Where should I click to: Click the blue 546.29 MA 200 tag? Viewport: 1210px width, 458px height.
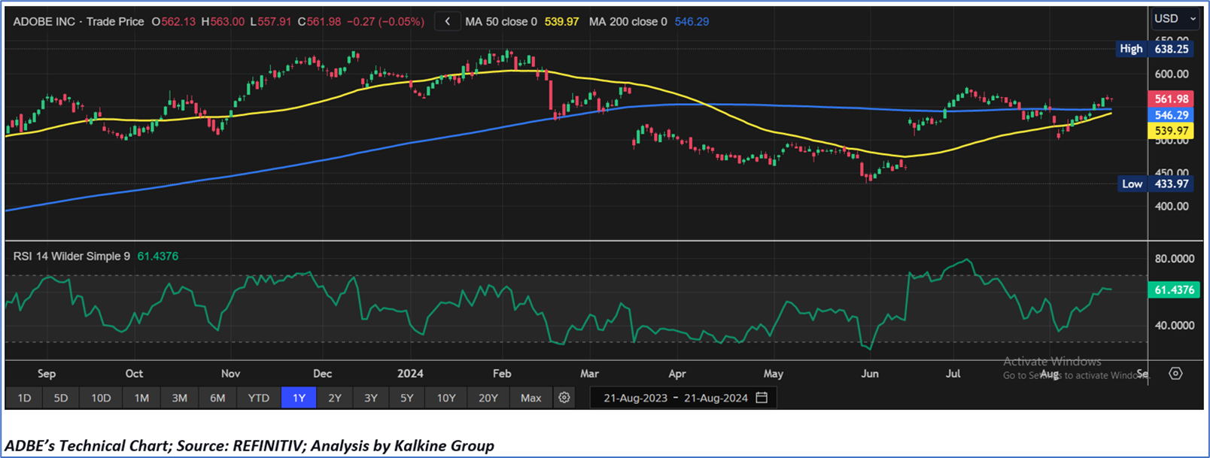click(1172, 115)
